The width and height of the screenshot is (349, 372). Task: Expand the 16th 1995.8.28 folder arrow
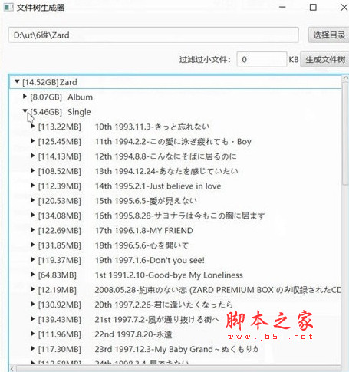click(x=32, y=215)
